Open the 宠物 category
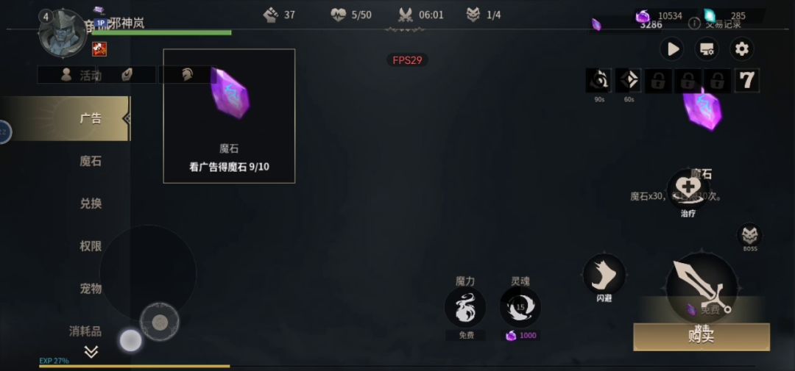Screen dimensions: 795x371 tap(91, 289)
